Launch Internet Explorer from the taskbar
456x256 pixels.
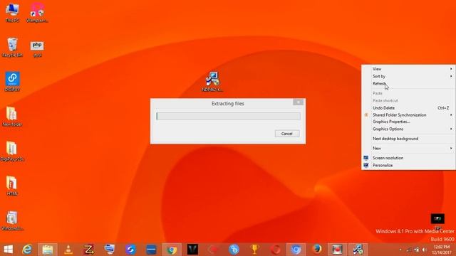27,250
